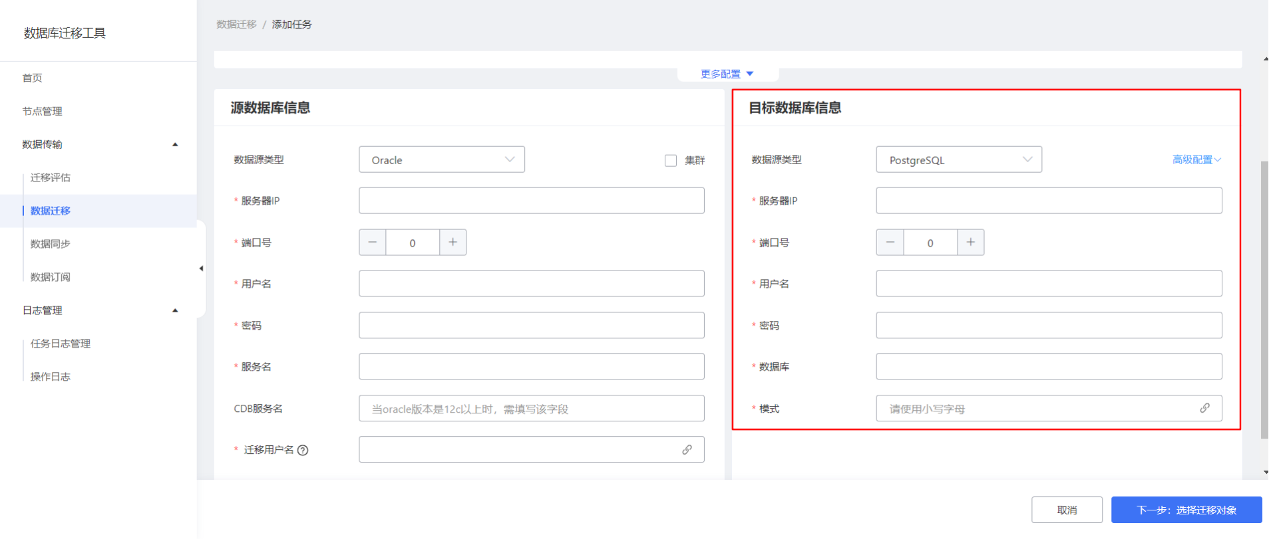Click the help icon beside 迁移用户名
Image resolution: width=1269 pixels, height=539 pixels.
pyautogui.click(x=303, y=450)
